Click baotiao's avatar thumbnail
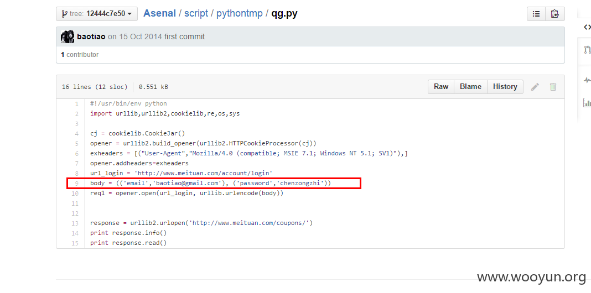This screenshot has height=293, width=591. (x=67, y=36)
